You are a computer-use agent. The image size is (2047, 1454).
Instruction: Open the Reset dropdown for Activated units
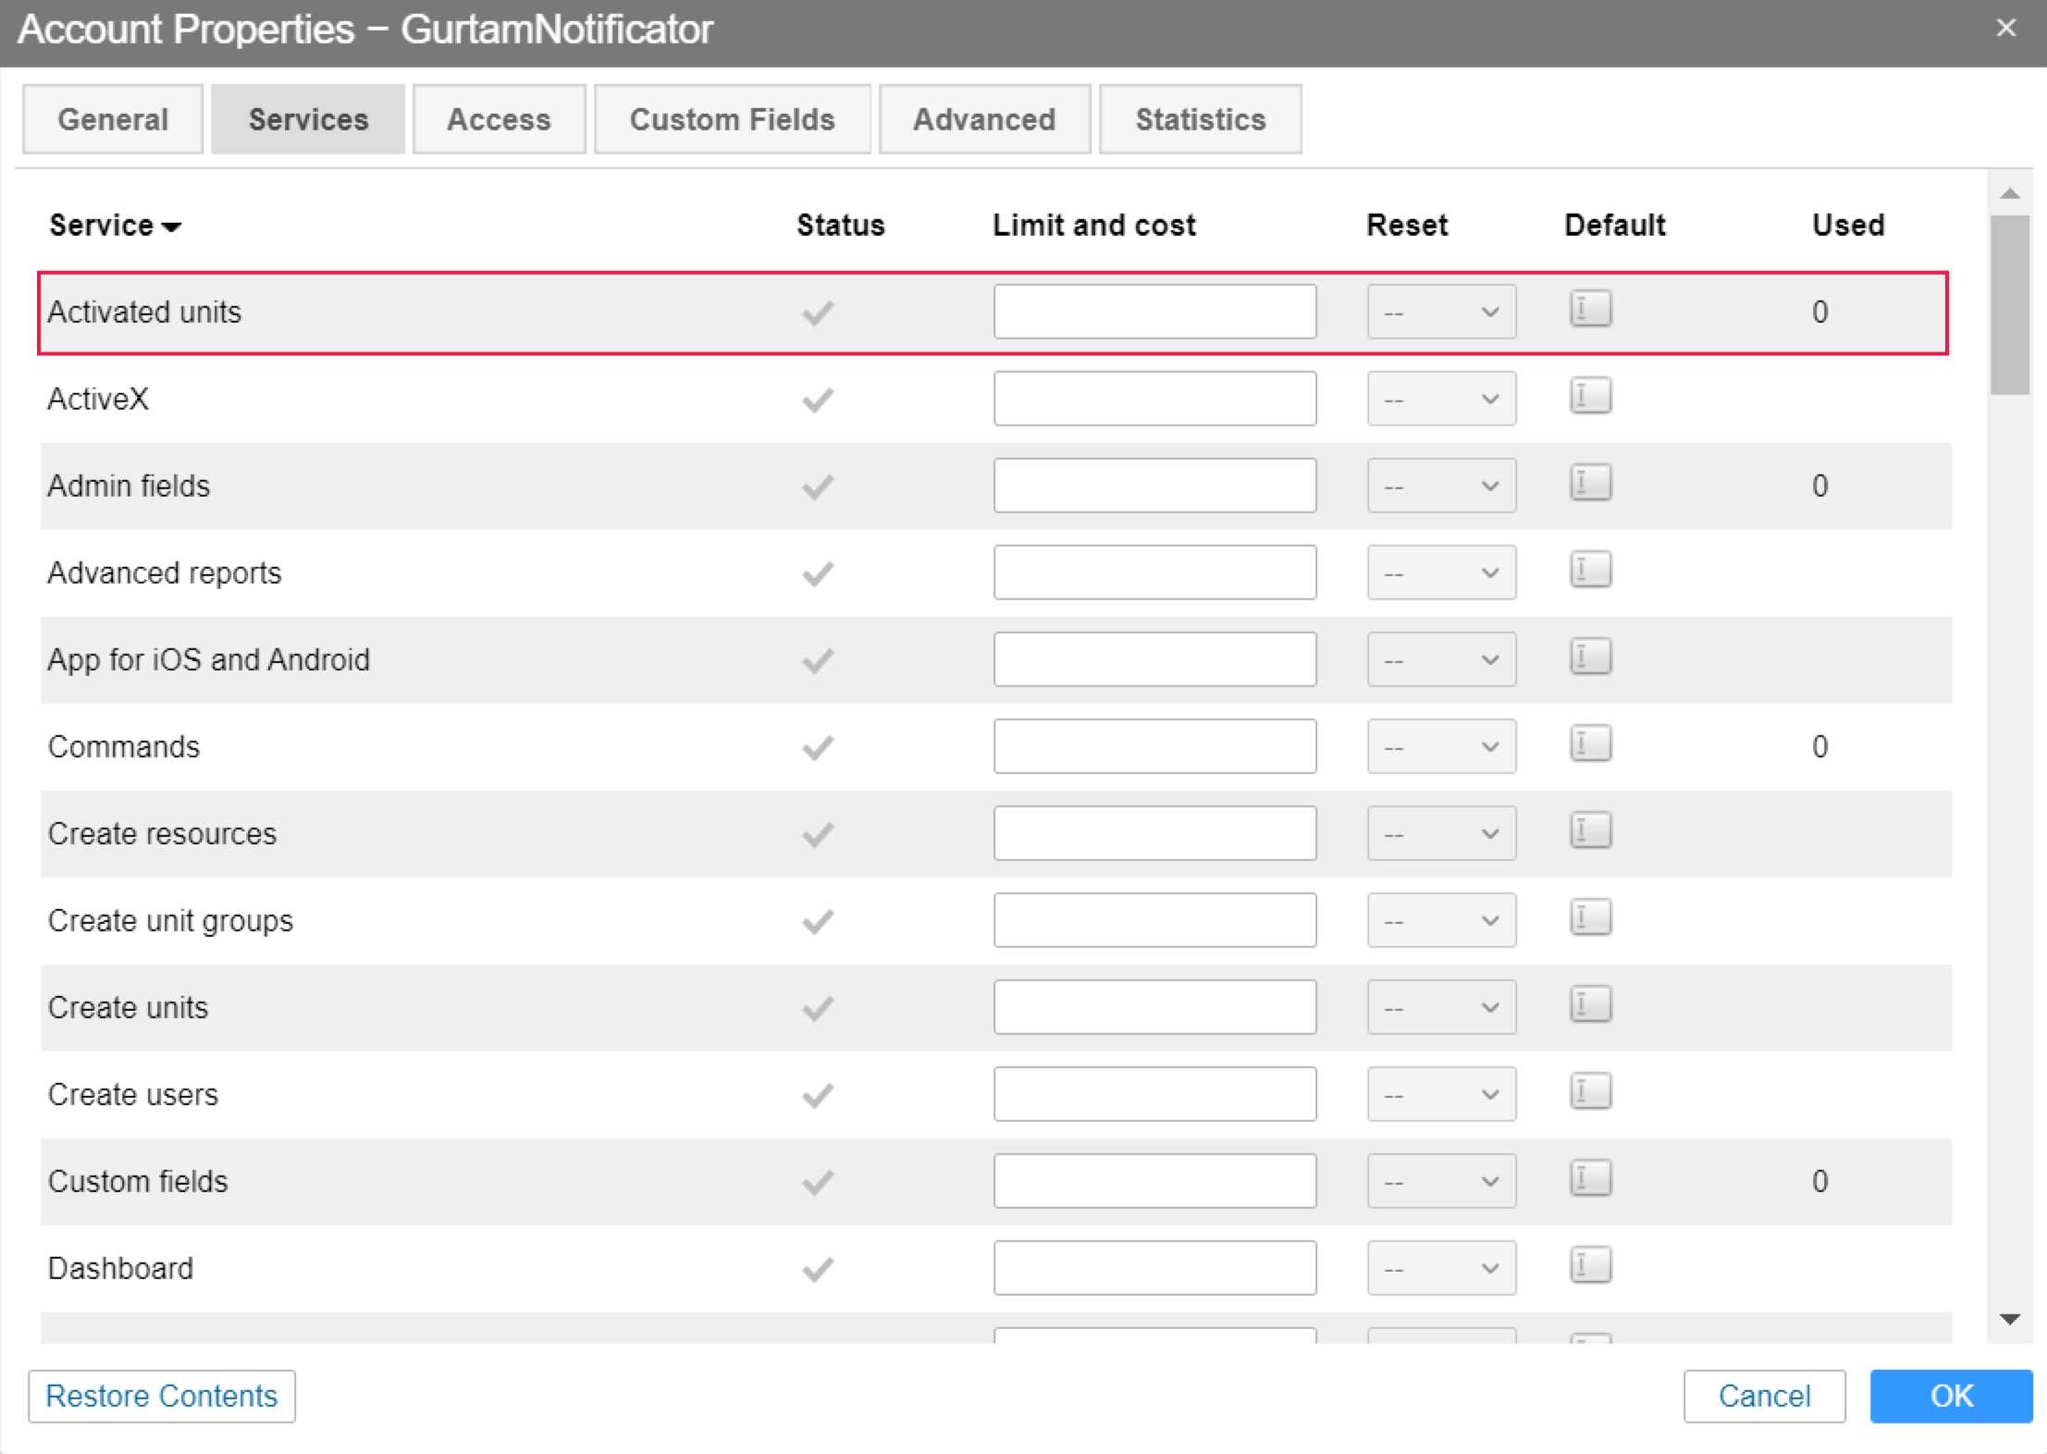click(x=1440, y=312)
